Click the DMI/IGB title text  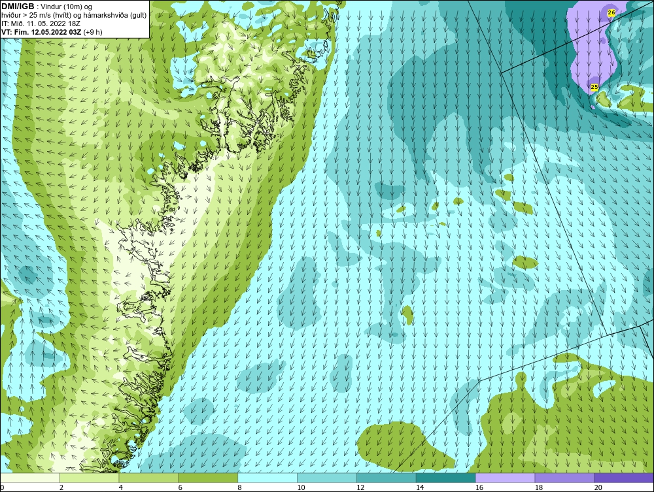click(18, 7)
